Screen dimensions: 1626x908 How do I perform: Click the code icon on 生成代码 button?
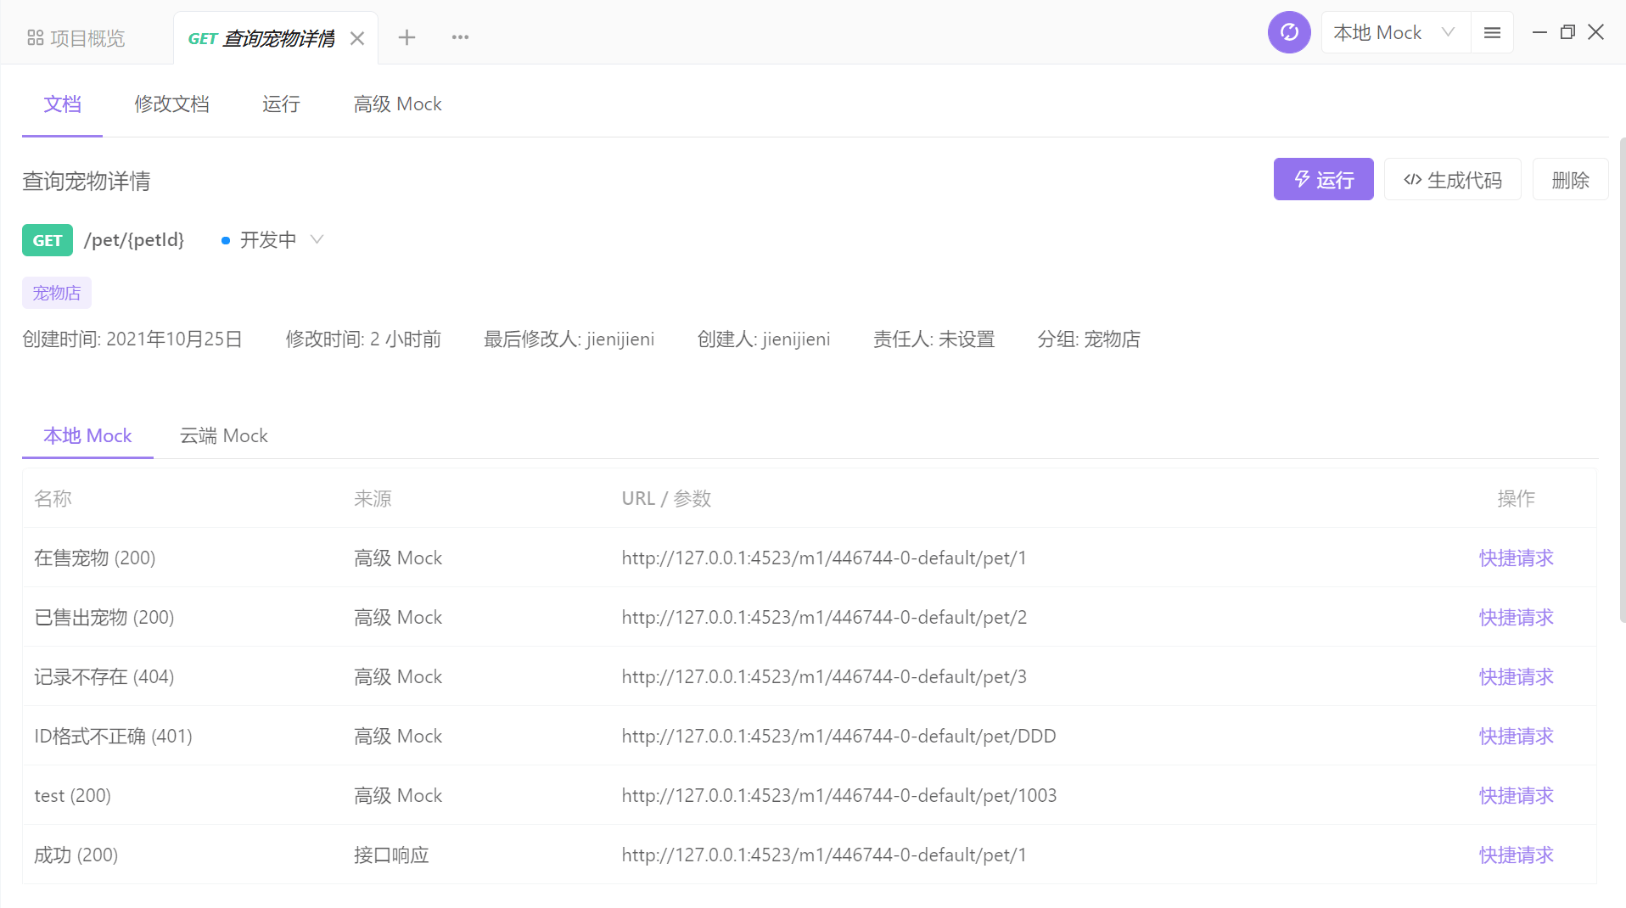pos(1413,179)
